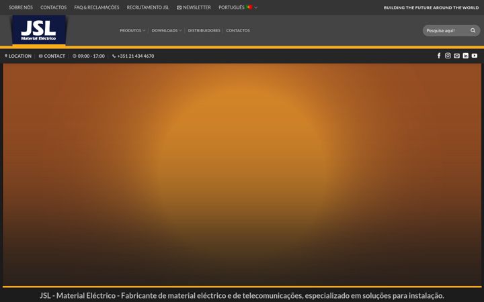This screenshot has height=302, width=484.
Task: Expand the Downloads menu
Action: tap(167, 30)
